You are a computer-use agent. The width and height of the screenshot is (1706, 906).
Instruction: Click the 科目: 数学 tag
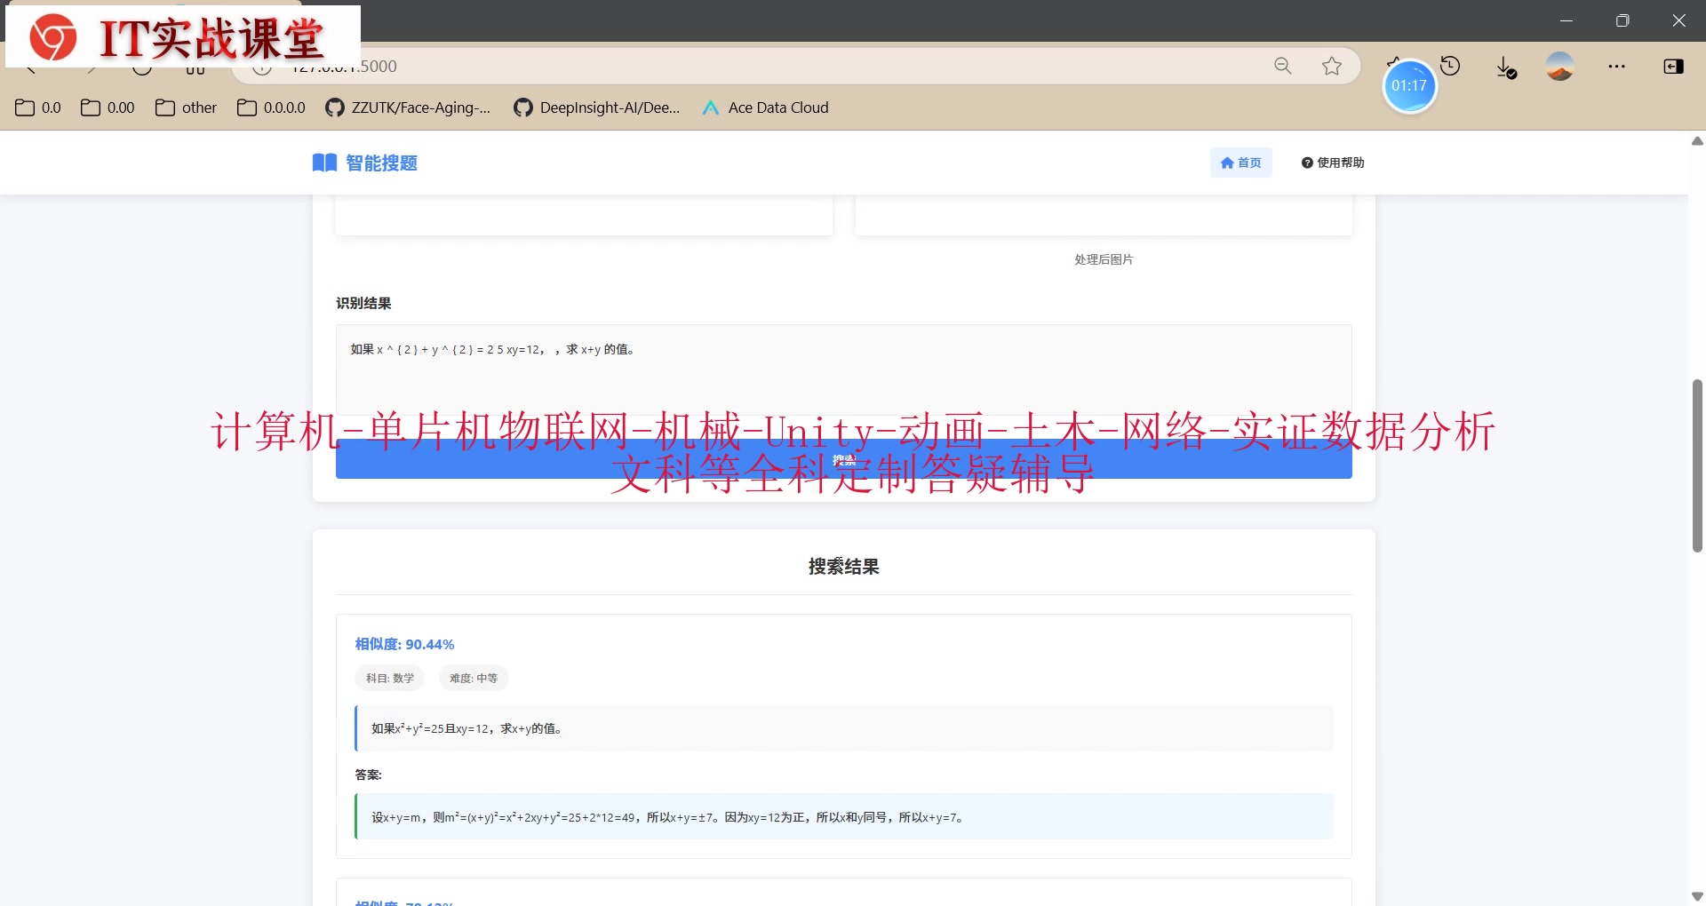tap(390, 678)
